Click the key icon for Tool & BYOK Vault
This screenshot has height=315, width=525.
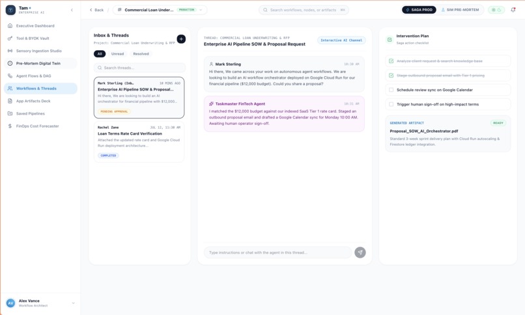(10, 38)
